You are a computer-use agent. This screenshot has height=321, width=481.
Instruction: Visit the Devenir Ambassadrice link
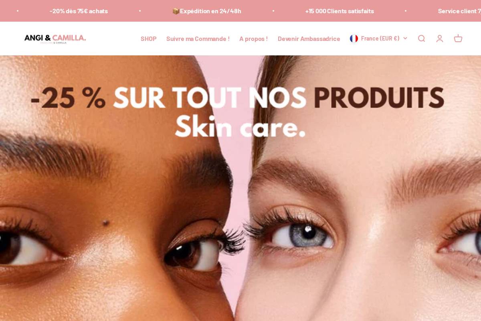click(309, 39)
